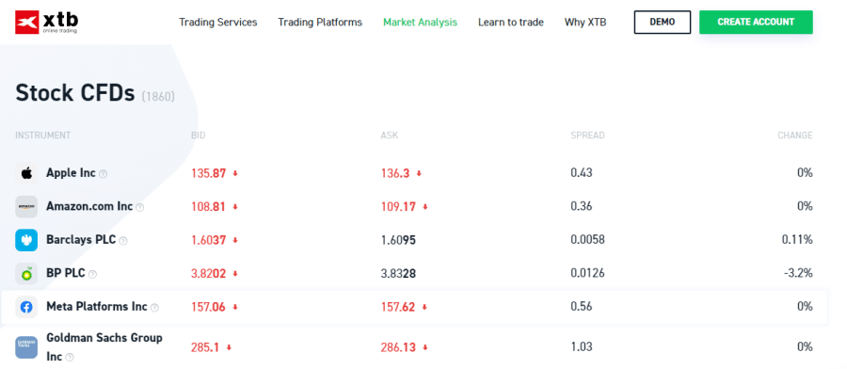Click the info icon beside Meta Platforms Inc
The width and height of the screenshot is (847, 369).
154,308
